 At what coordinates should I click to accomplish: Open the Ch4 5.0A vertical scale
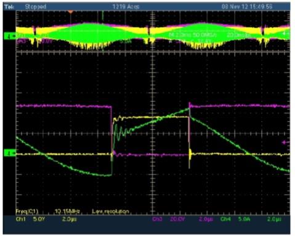pos(244,219)
